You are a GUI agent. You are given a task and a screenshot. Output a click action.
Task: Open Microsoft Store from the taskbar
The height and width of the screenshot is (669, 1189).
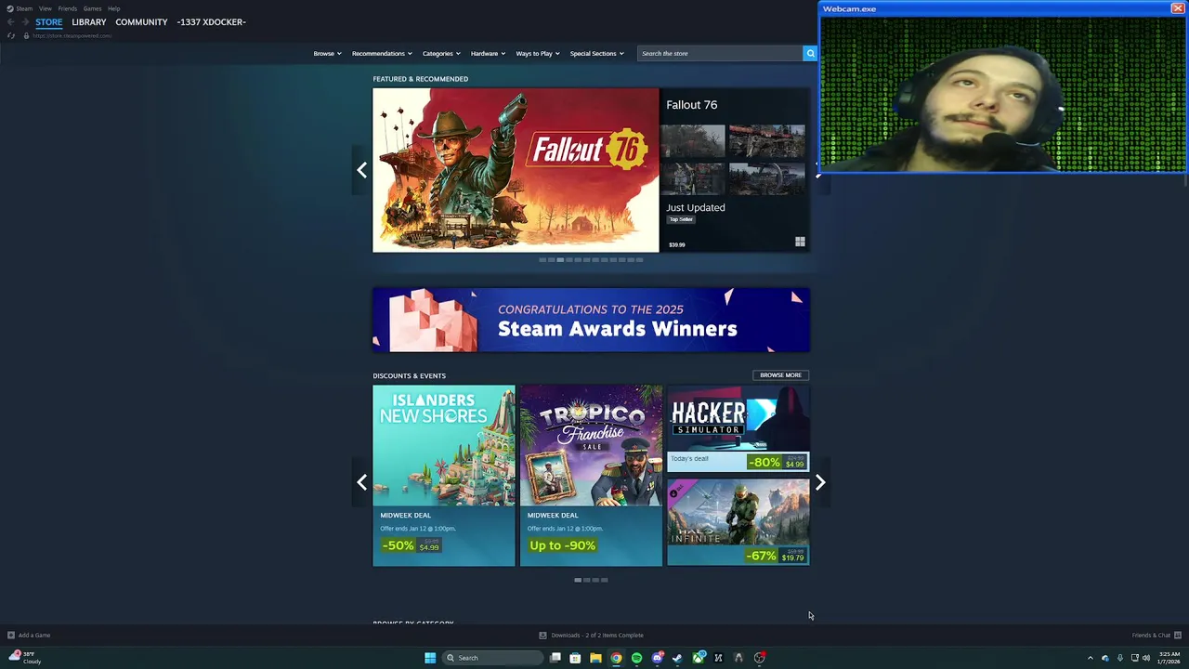(575, 658)
